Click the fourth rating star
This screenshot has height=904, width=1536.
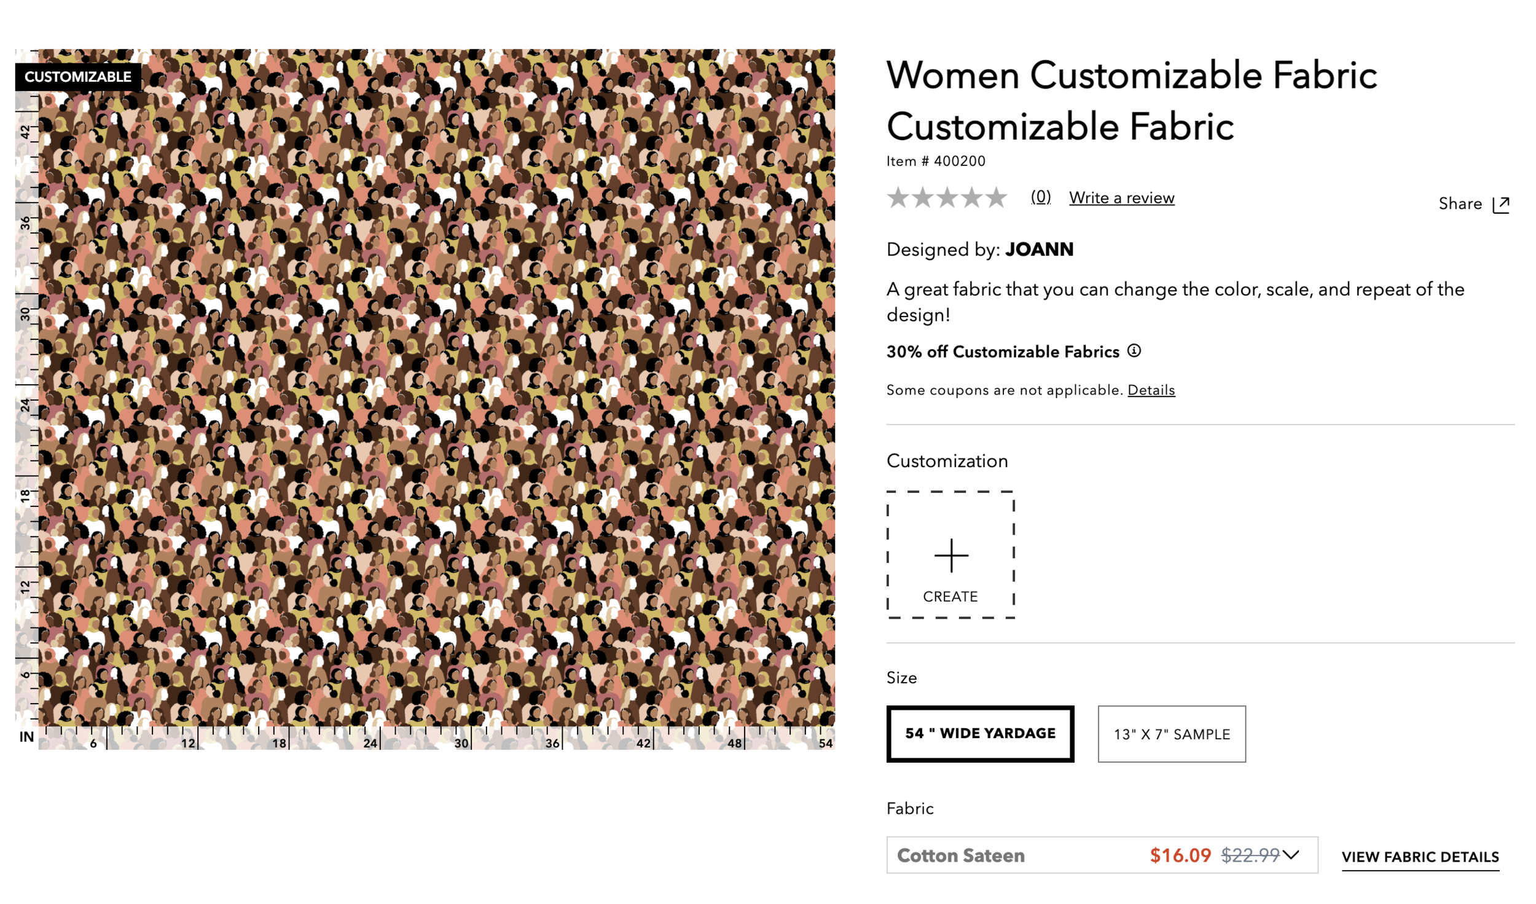tap(971, 198)
